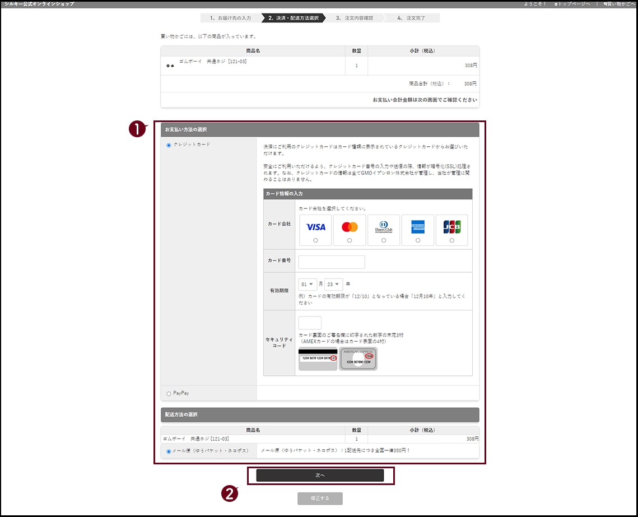This screenshot has width=638, height=517.
Task: Choose PayPay as payment method
Action: (x=169, y=394)
